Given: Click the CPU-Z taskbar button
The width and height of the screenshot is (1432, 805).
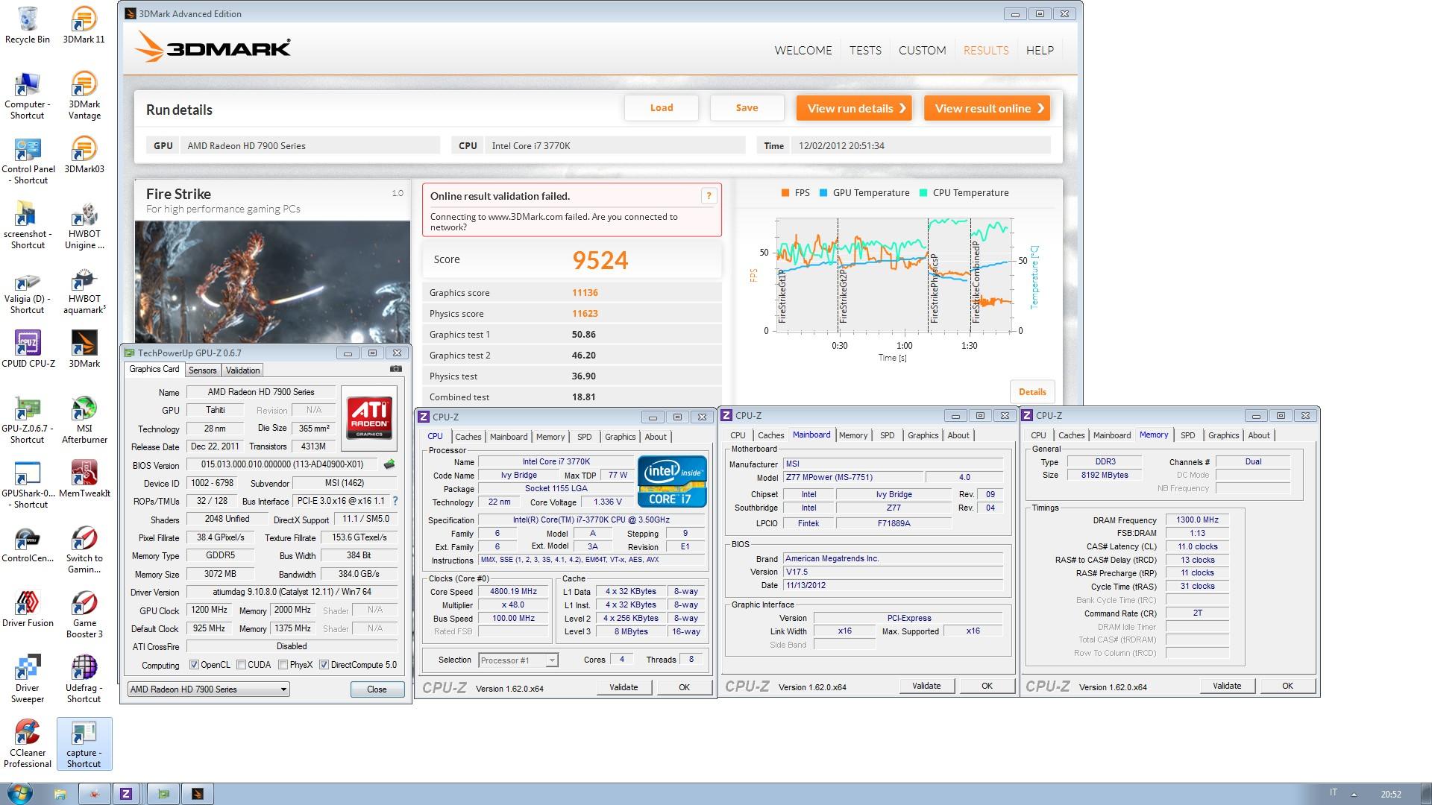Looking at the screenshot, I should pos(126,794).
